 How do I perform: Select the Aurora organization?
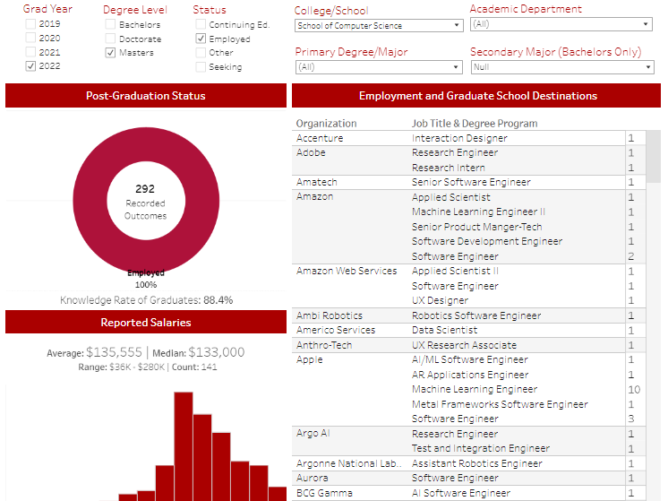313,478
